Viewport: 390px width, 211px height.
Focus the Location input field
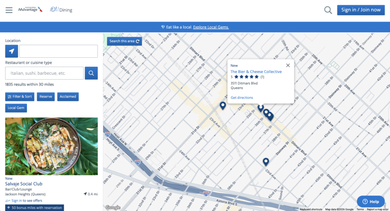[58, 51]
